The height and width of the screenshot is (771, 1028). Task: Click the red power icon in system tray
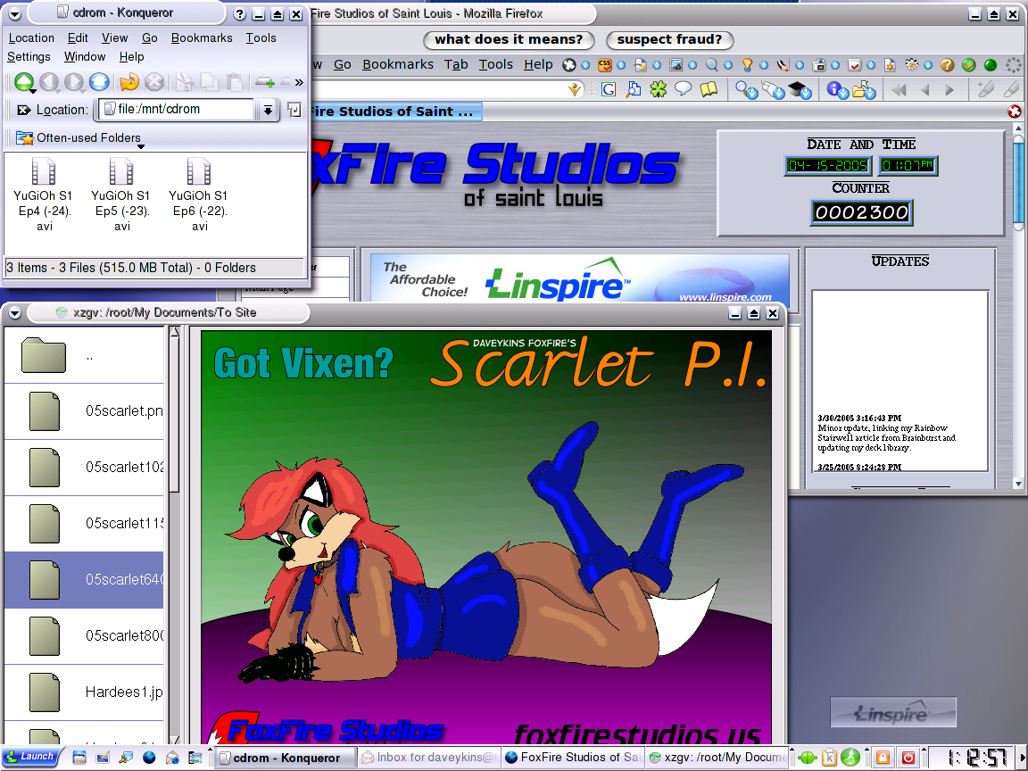point(908,758)
